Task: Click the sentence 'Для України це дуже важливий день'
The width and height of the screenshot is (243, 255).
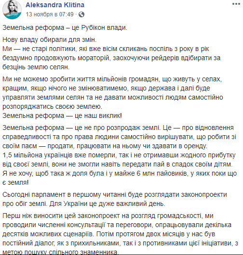Action: click(x=108, y=204)
